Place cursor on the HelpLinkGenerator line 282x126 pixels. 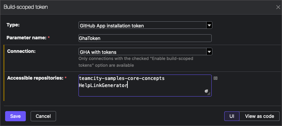click(x=103, y=85)
